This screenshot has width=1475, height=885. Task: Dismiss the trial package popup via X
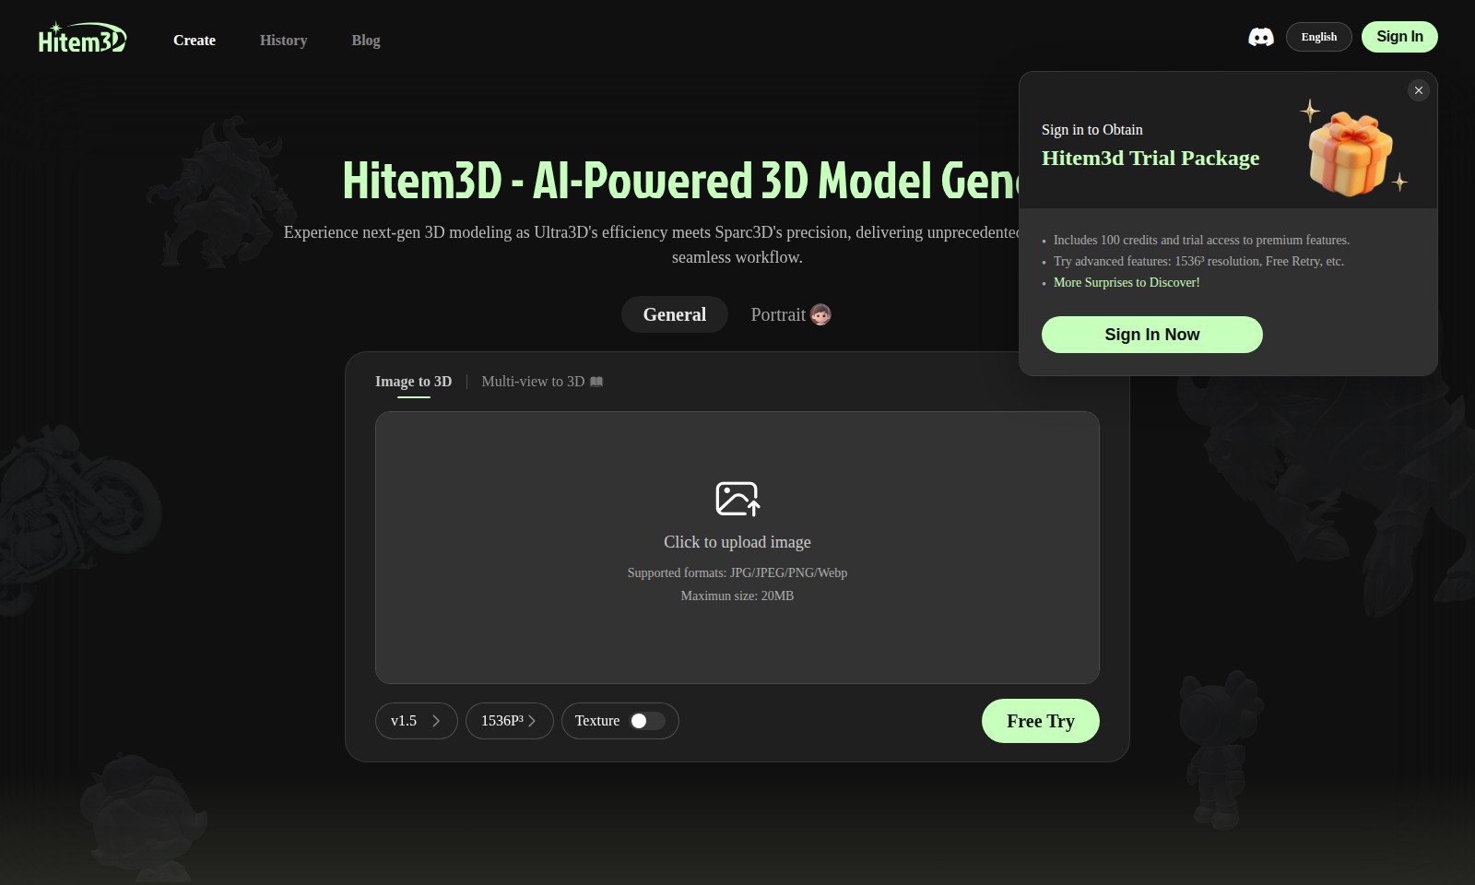(1419, 90)
